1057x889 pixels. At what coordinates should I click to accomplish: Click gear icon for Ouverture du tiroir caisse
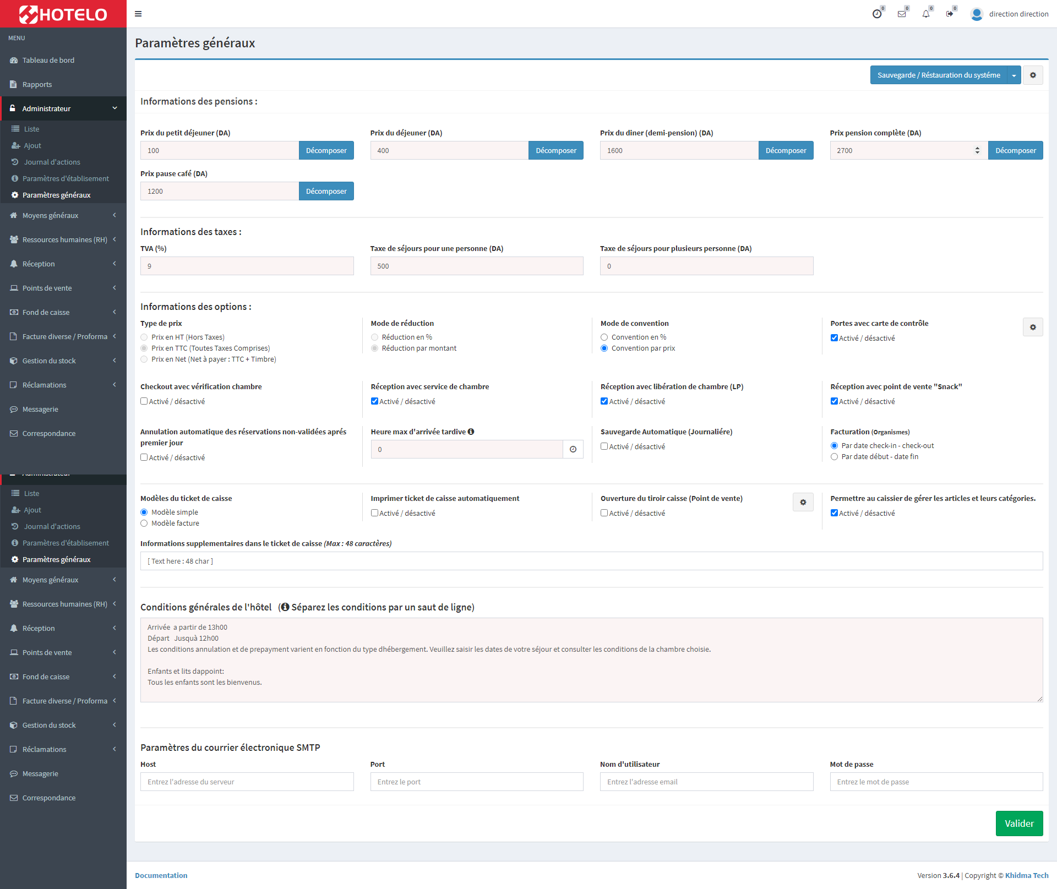point(803,502)
